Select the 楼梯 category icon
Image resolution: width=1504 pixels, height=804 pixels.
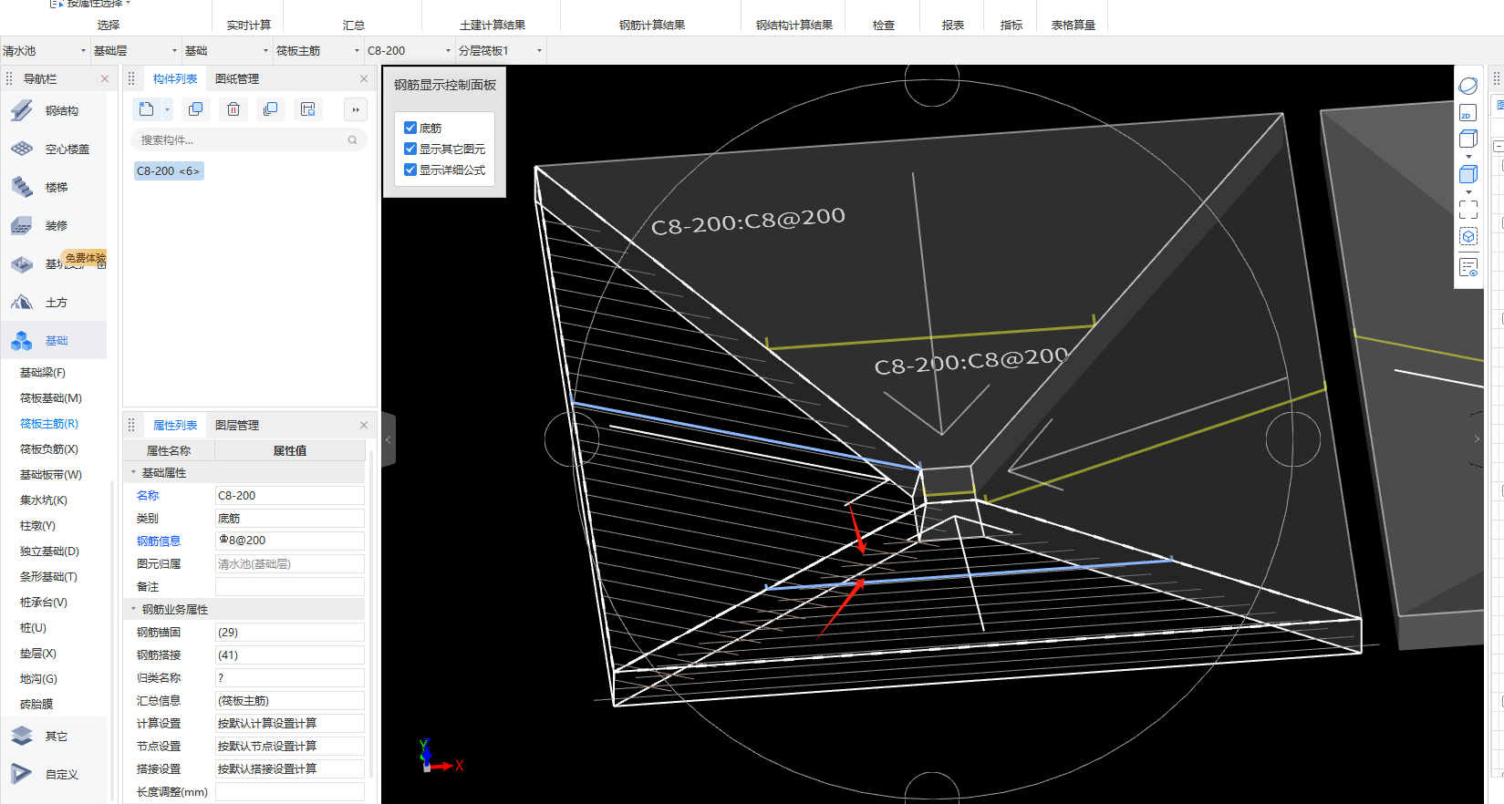click(x=22, y=188)
